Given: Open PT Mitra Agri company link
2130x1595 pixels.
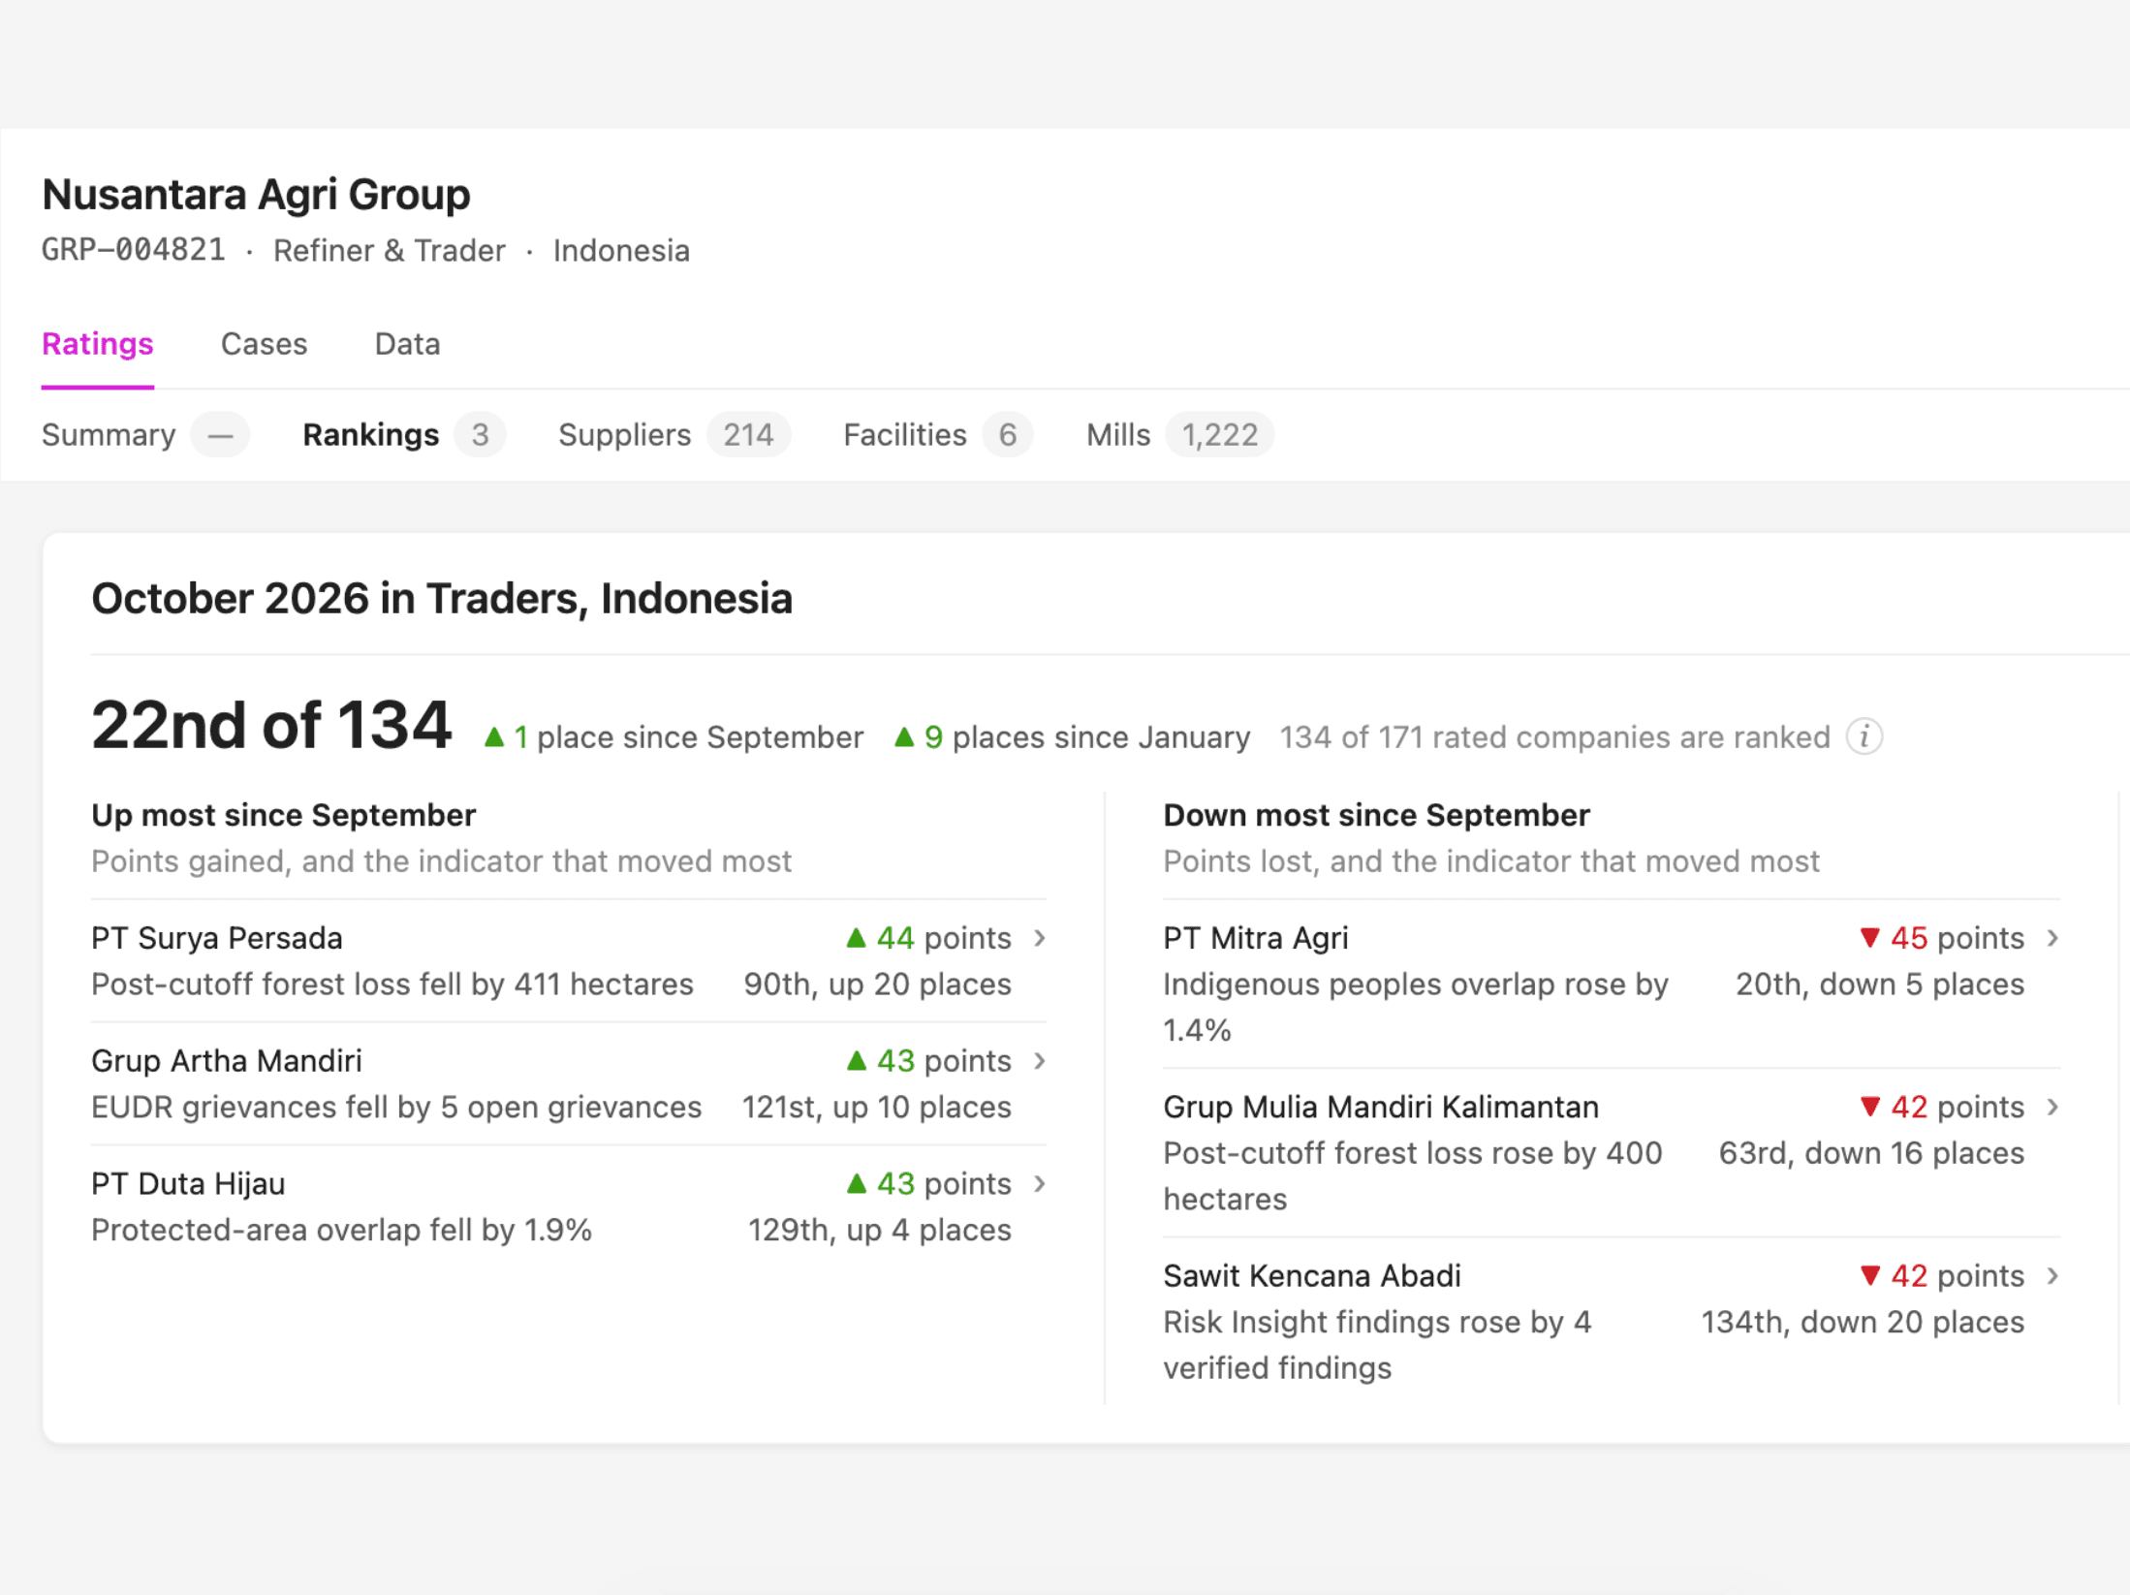Looking at the screenshot, I should [1256, 938].
